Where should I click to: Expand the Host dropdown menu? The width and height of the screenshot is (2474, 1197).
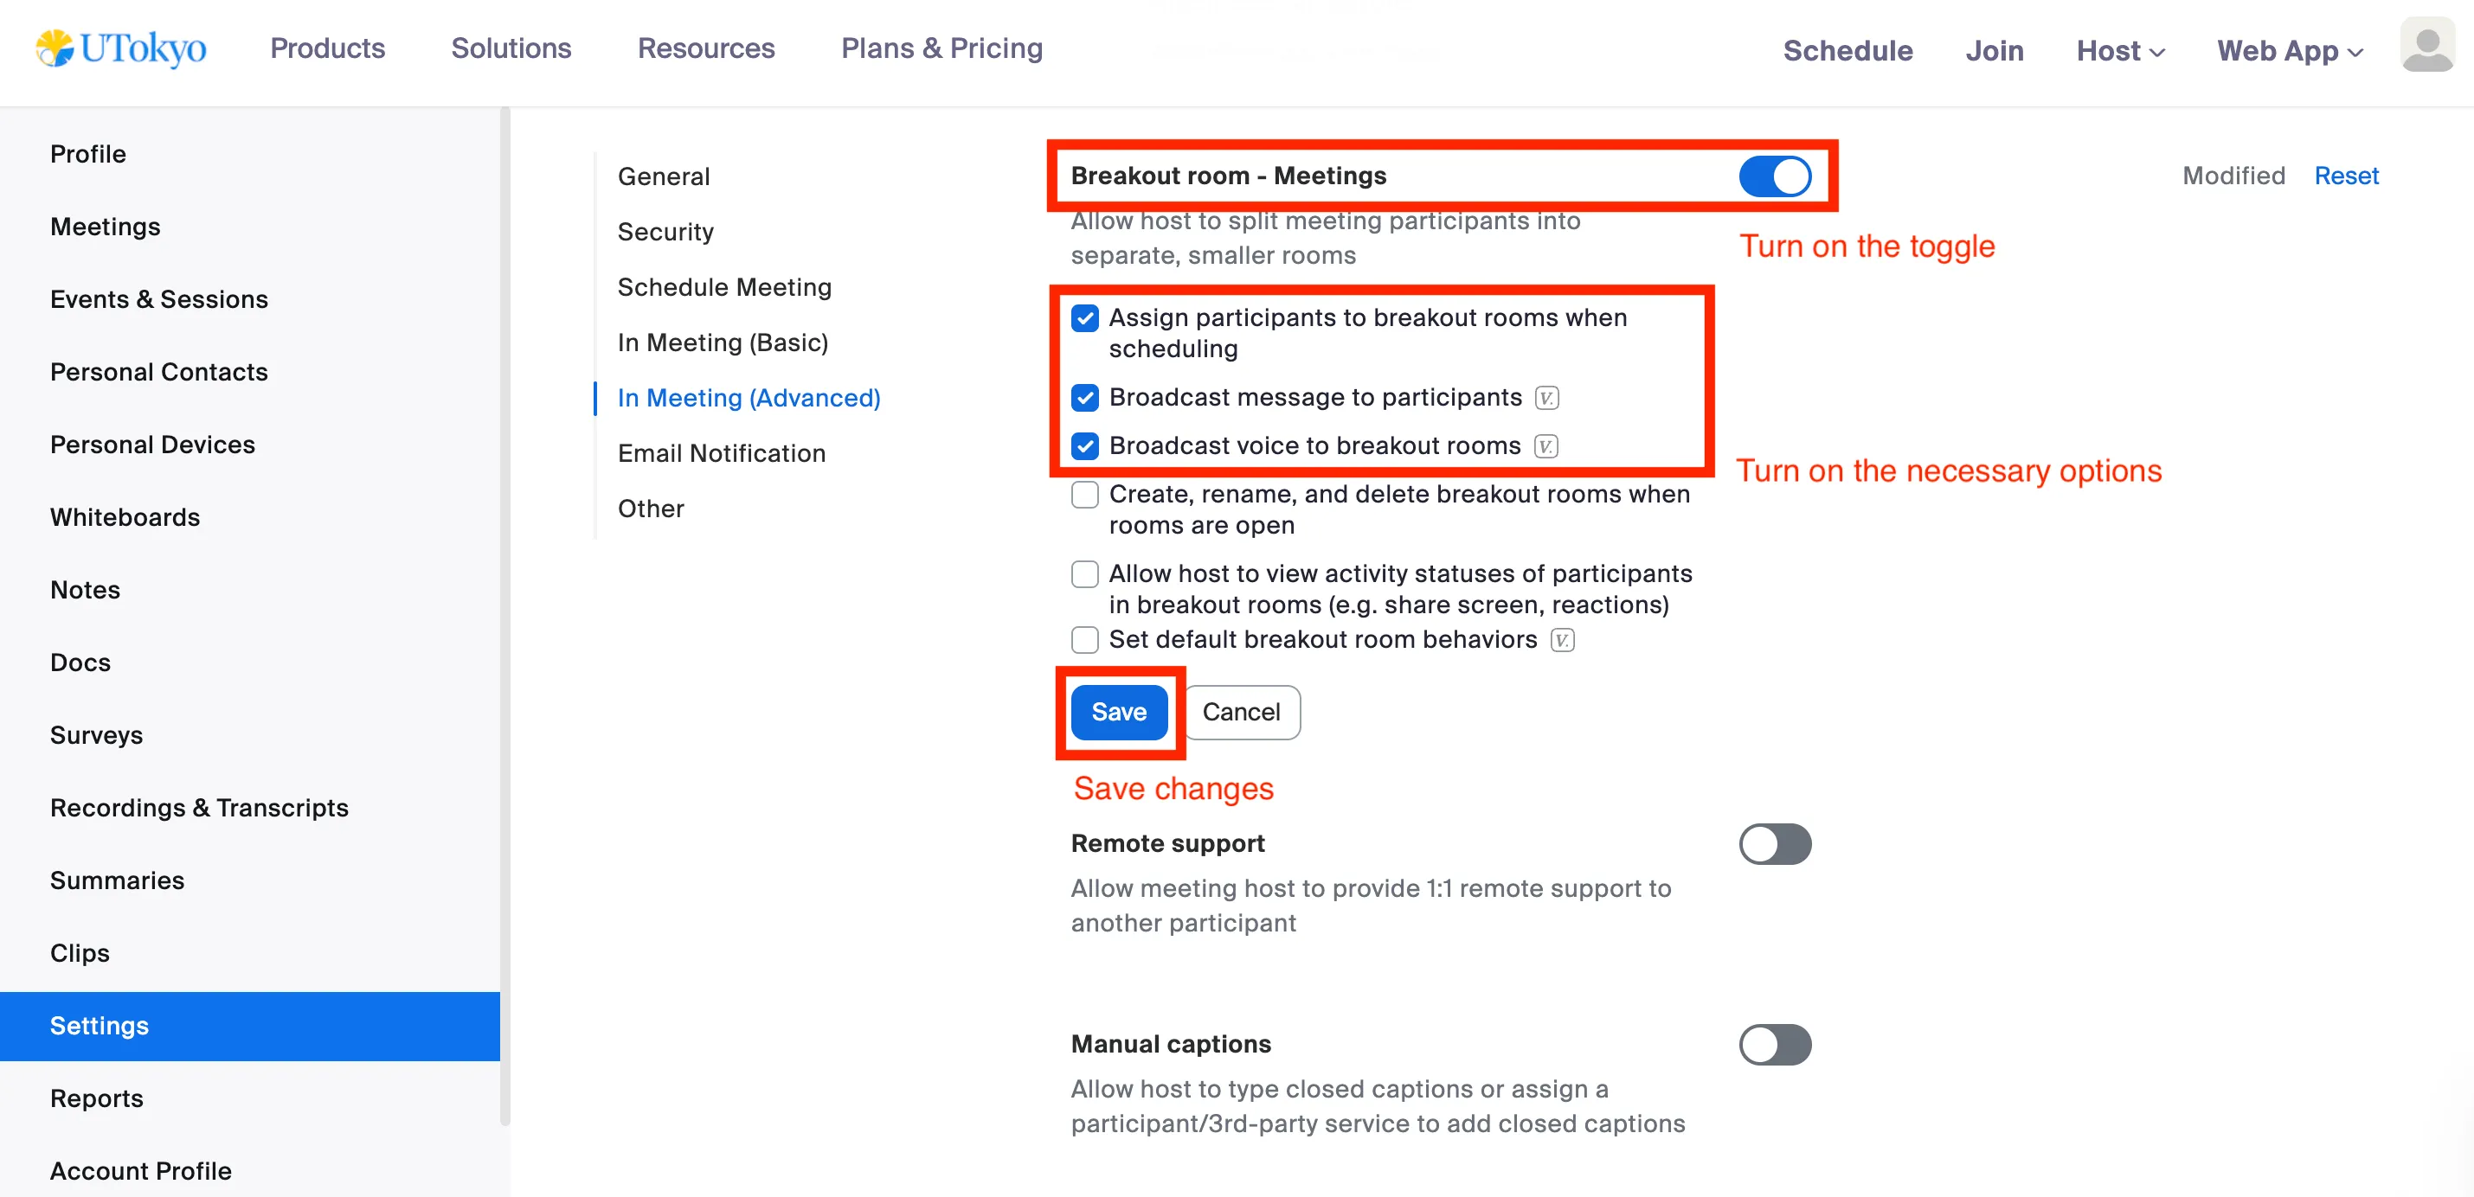click(x=2119, y=51)
